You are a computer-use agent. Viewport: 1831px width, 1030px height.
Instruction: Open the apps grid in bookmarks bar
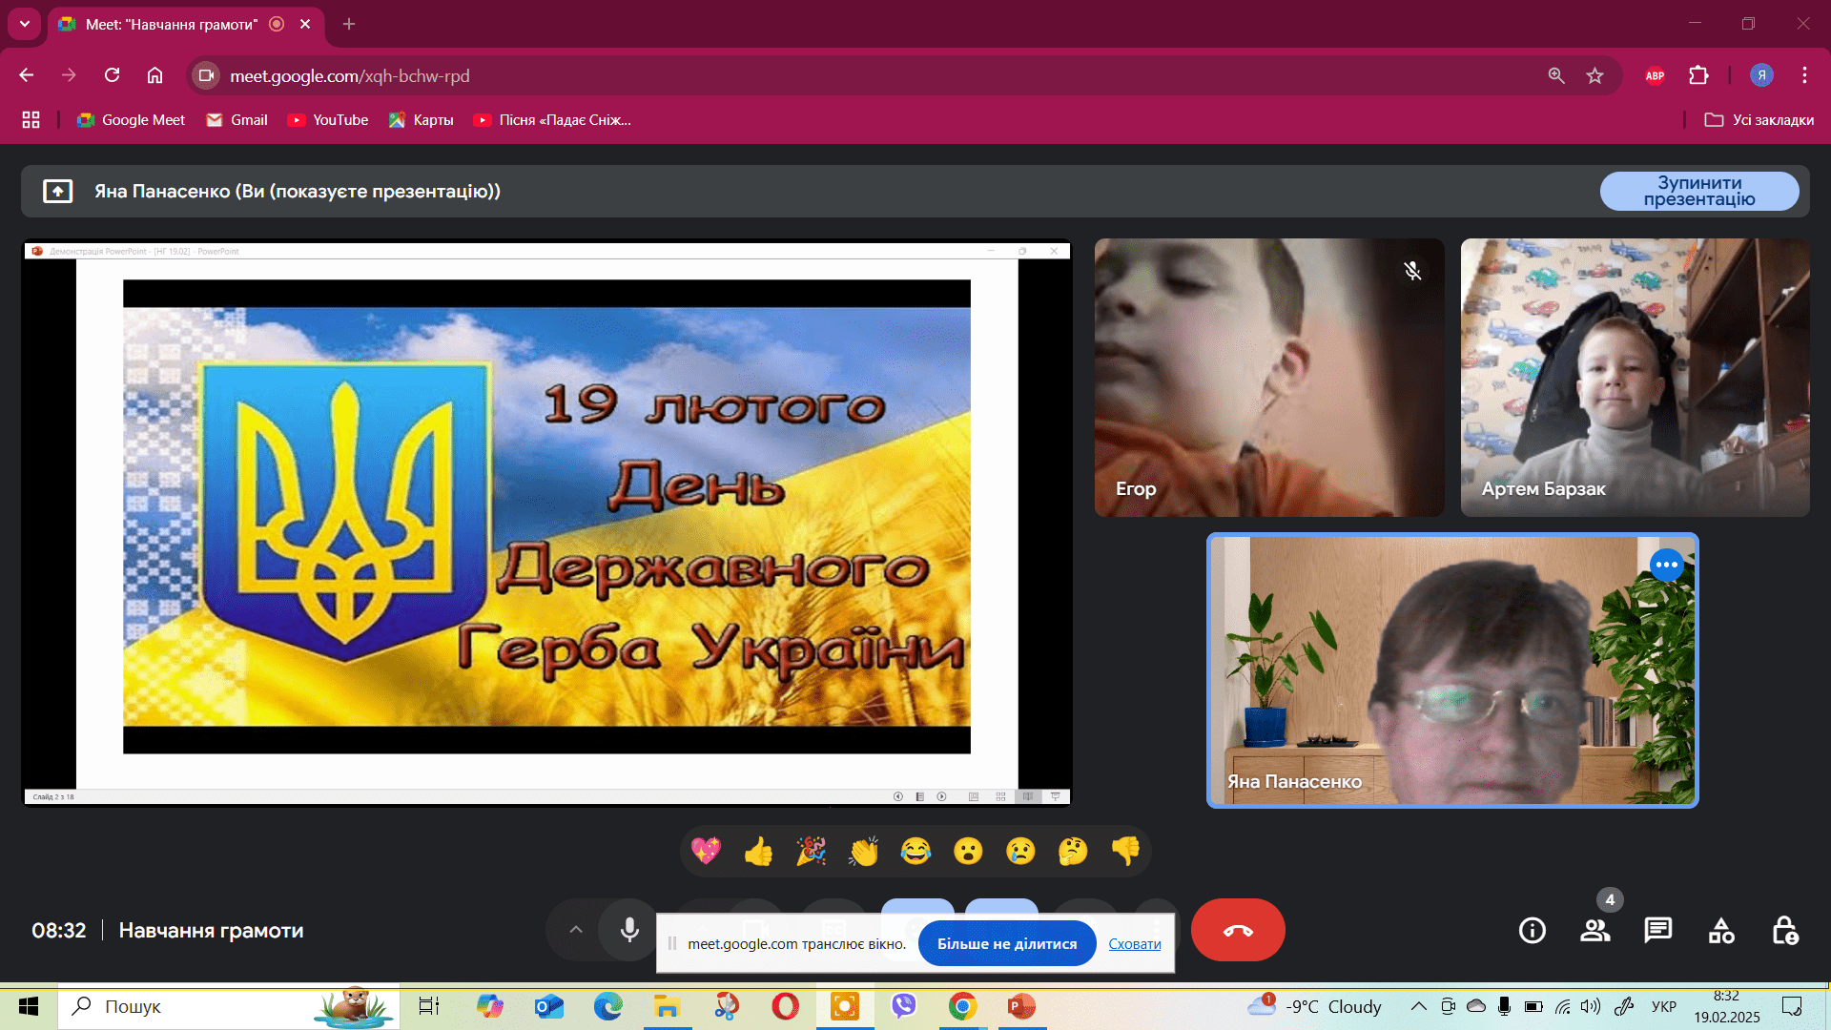tap(31, 120)
